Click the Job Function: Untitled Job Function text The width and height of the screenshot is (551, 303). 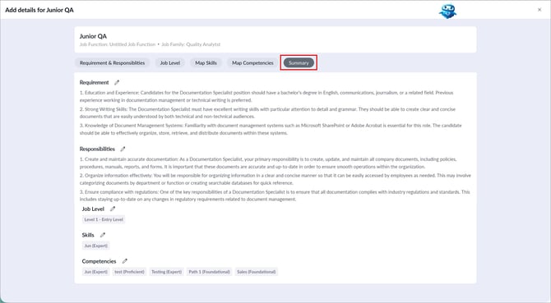pos(118,44)
